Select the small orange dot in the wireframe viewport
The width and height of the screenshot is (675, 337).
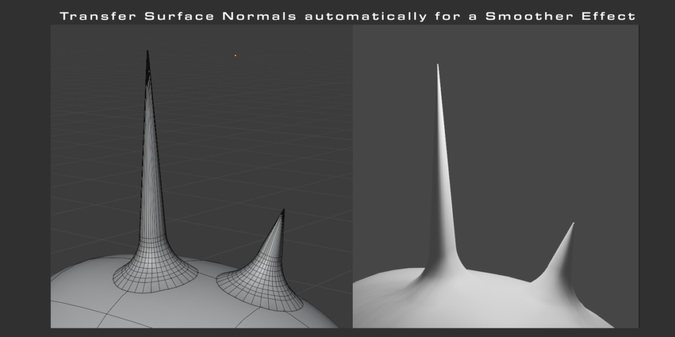click(235, 55)
